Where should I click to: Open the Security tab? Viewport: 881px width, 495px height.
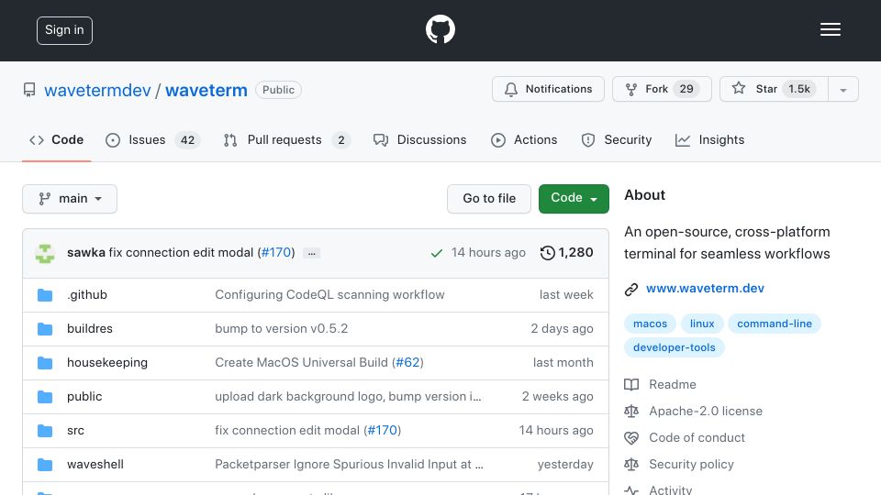click(617, 139)
